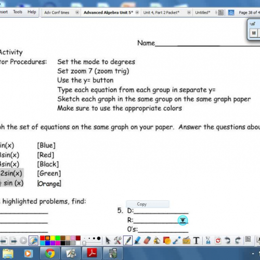The height and width of the screenshot is (260, 260).
Task: Pick the red color swatch
Action: [x=42, y=238]
